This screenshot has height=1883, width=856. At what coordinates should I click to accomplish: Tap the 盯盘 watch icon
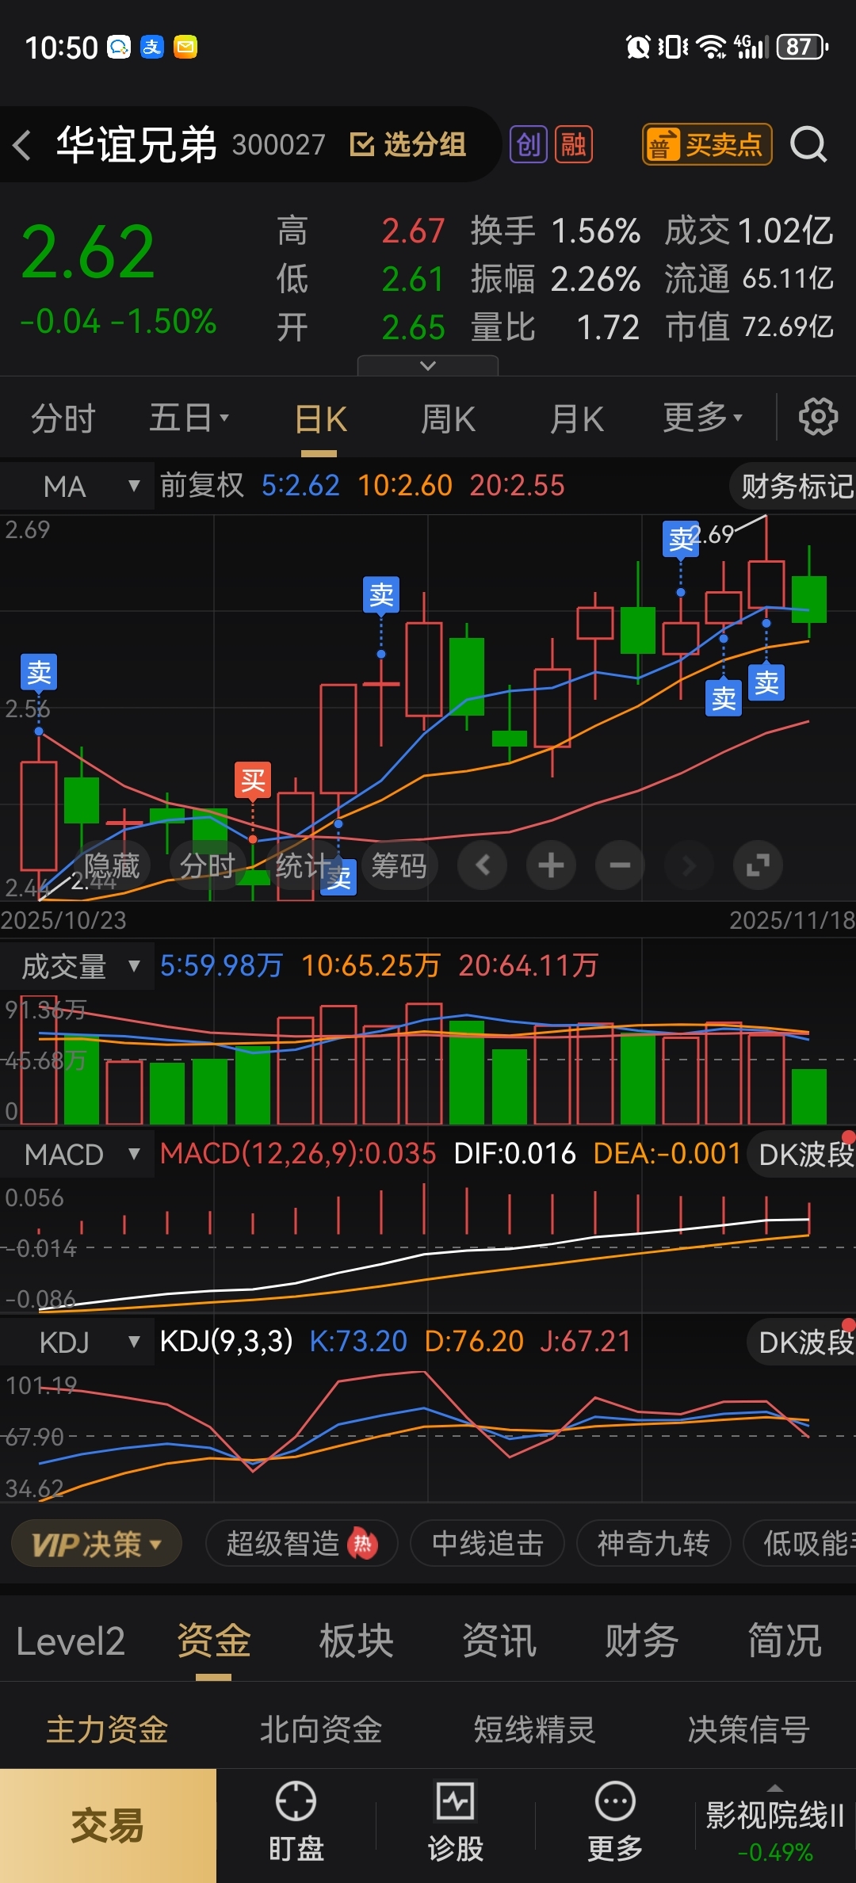point(296,1801)
